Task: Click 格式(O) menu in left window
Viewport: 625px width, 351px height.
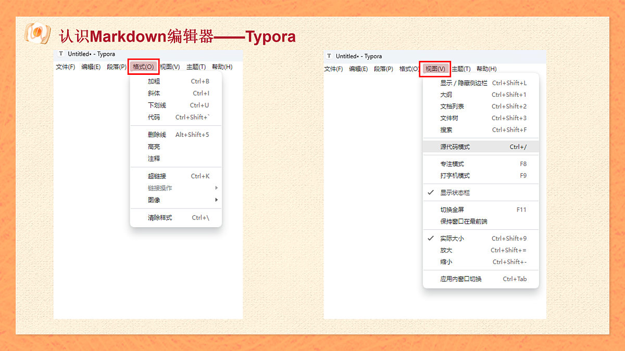Action: [143, 67]
